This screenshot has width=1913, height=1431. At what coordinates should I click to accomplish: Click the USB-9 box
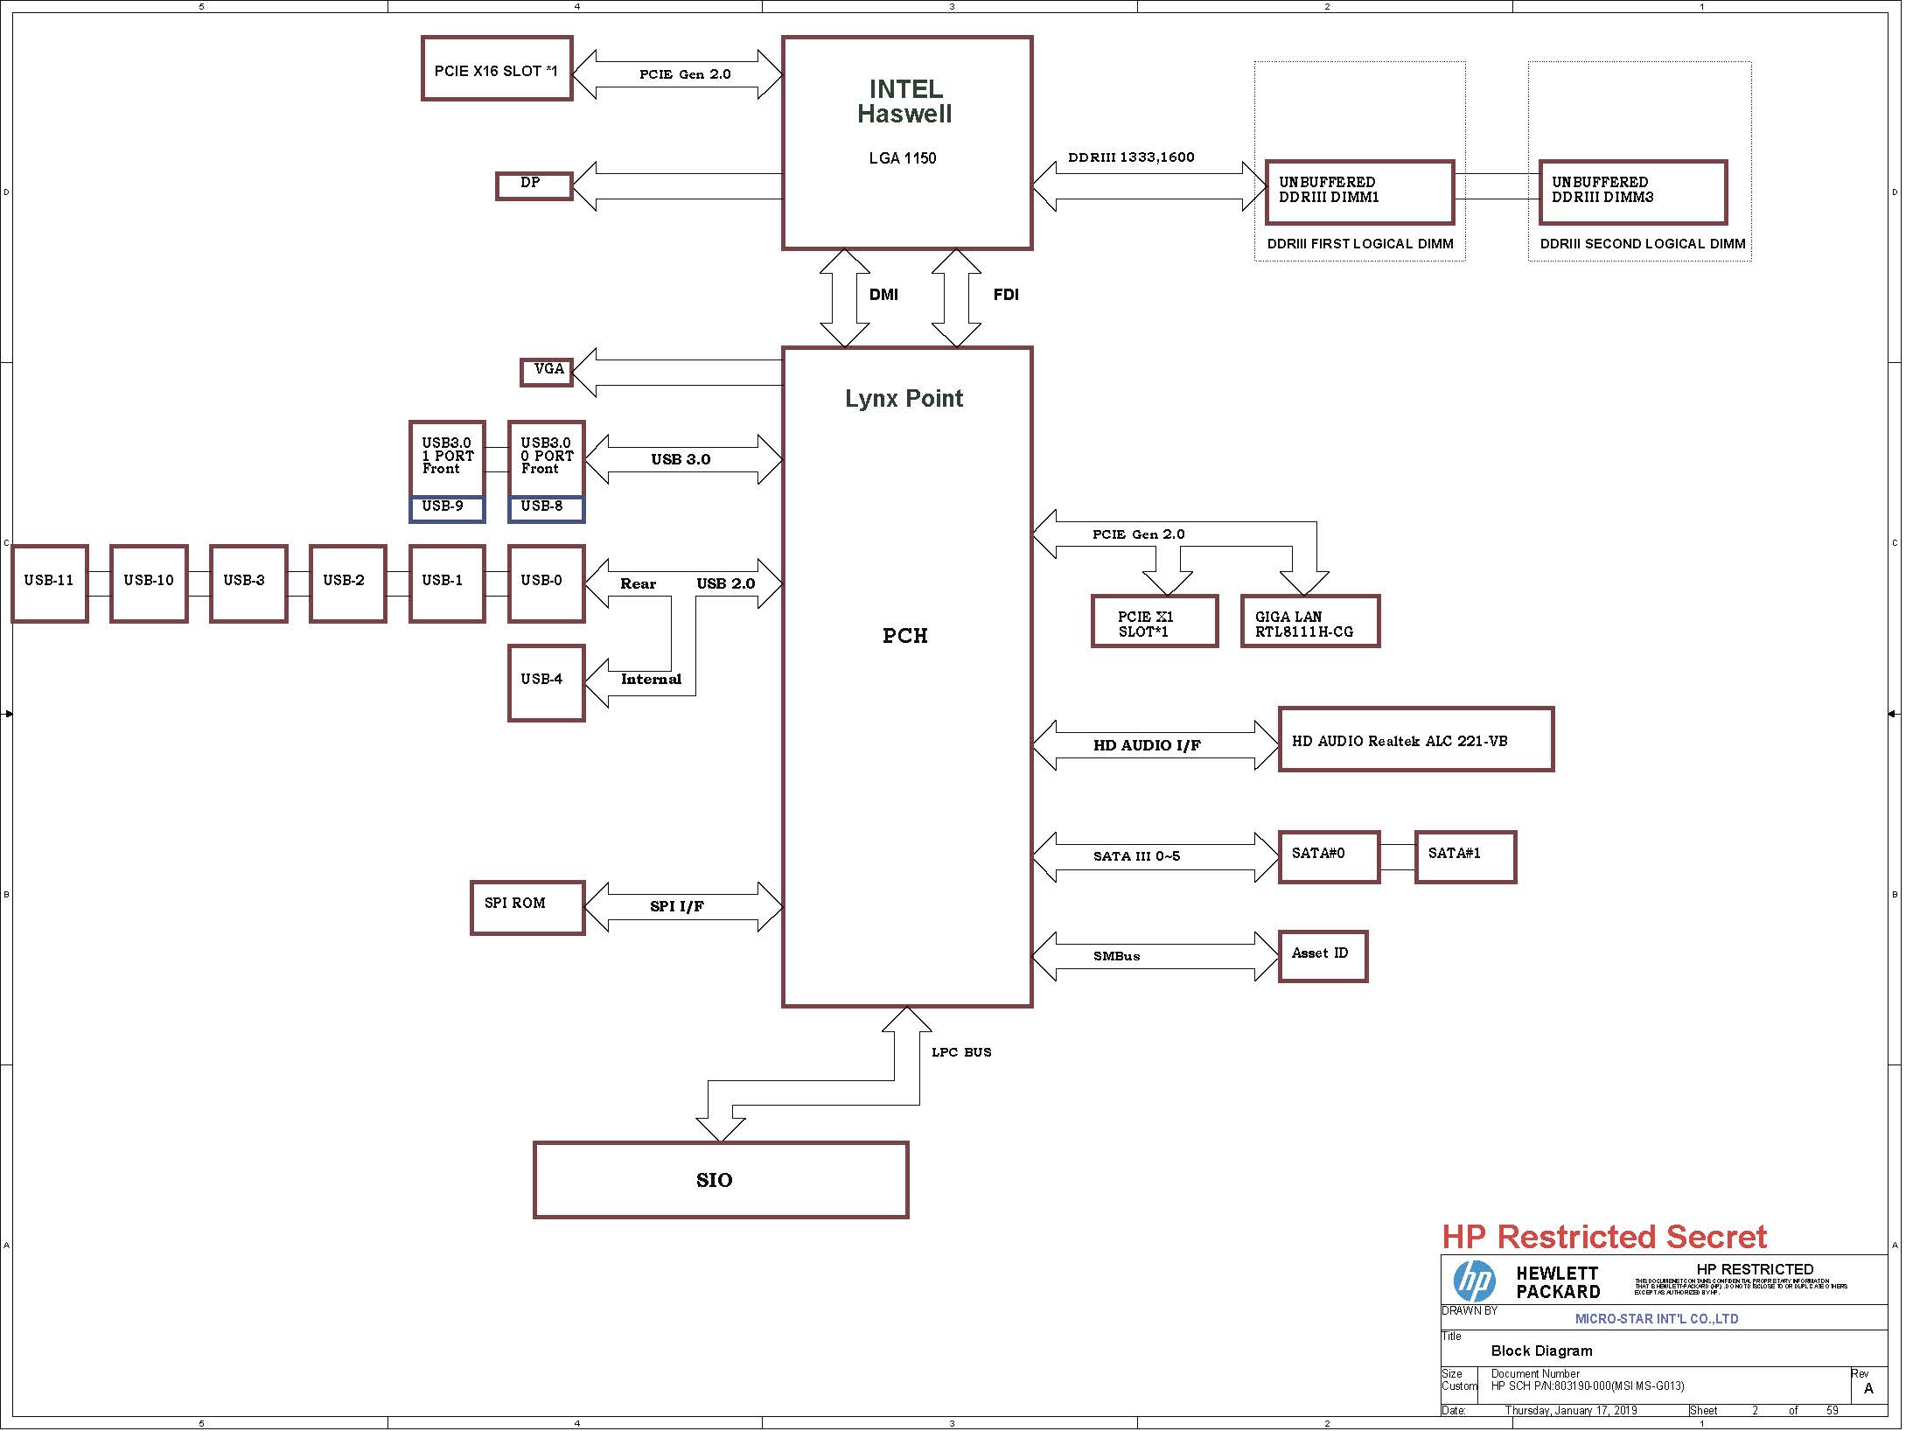tap(447, 509)
